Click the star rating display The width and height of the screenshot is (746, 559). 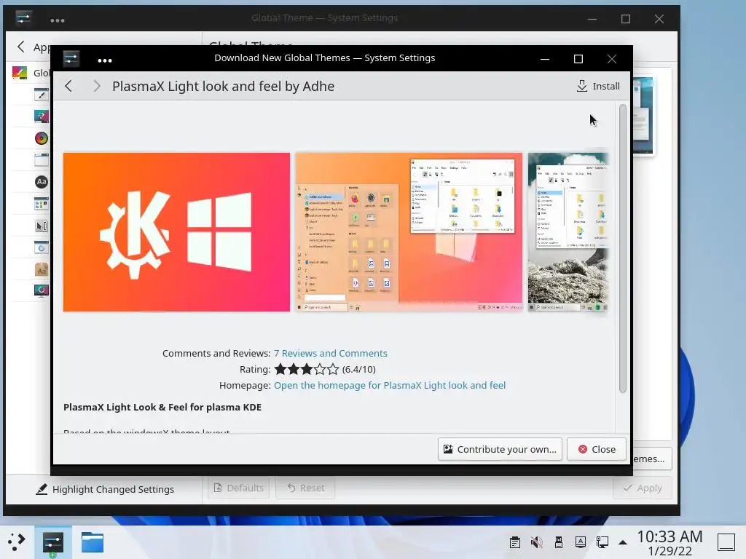(307, 369)
